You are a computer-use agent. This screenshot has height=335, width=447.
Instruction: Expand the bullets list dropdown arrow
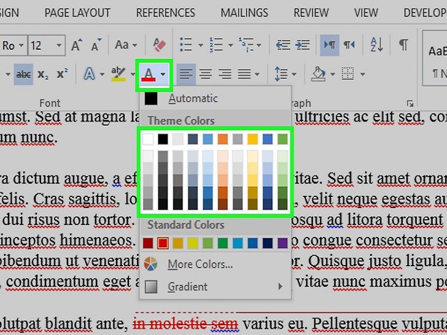201,45
